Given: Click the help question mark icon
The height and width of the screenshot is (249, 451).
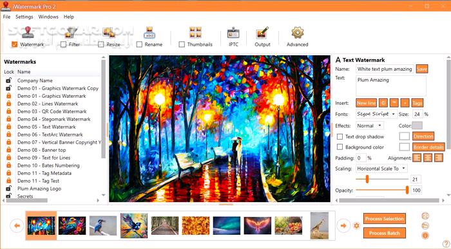Looking at the screenshot, I should tap(446, 244).
